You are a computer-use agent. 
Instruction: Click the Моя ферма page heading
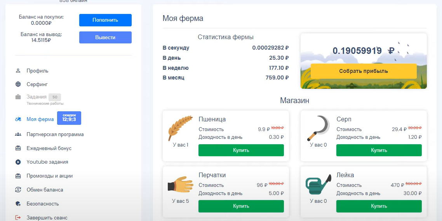pos(183,18)
